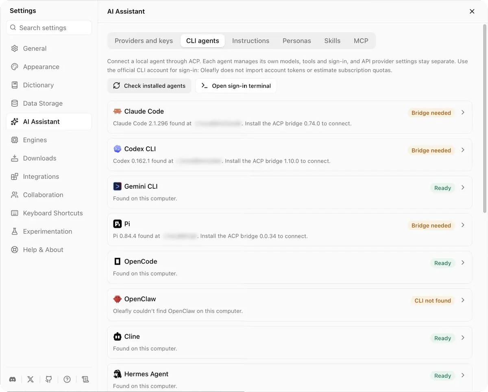This screenshot has height=392, width=488.
Task: Select the CLI agents tab
Action: [x=203, y=41]
